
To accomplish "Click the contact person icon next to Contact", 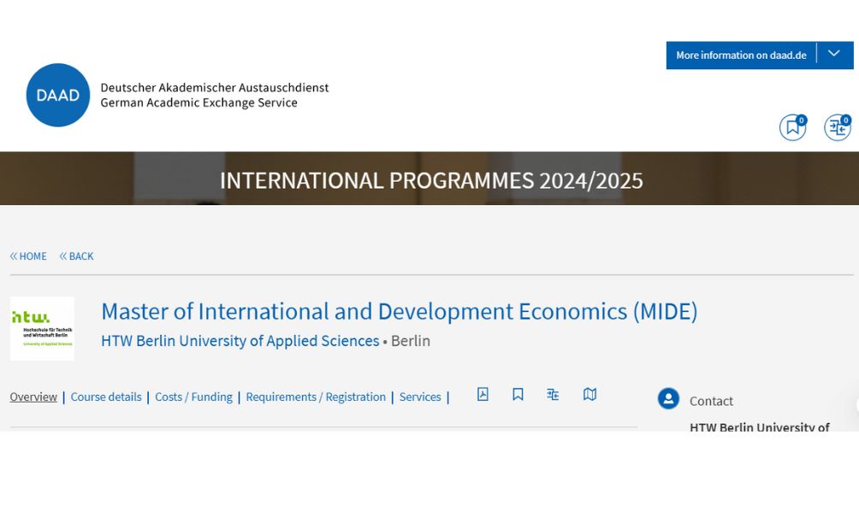I will 668,399.
